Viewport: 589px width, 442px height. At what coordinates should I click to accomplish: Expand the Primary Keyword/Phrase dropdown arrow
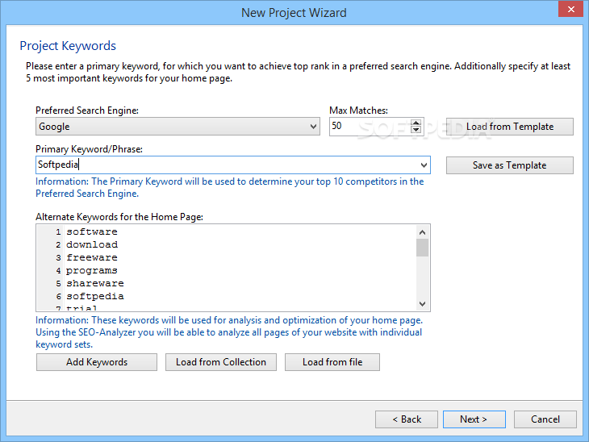424,165
